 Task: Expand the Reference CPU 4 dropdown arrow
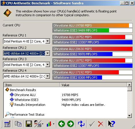(x=47, y=76)
